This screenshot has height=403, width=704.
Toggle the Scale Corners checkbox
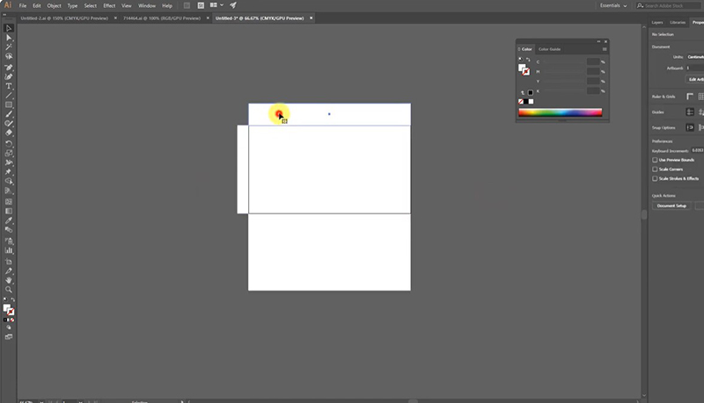[x=655, y=169]
